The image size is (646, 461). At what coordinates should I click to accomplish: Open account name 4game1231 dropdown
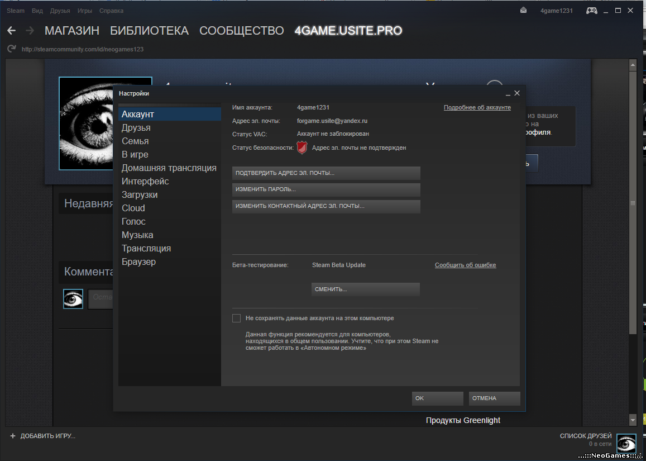557,11
